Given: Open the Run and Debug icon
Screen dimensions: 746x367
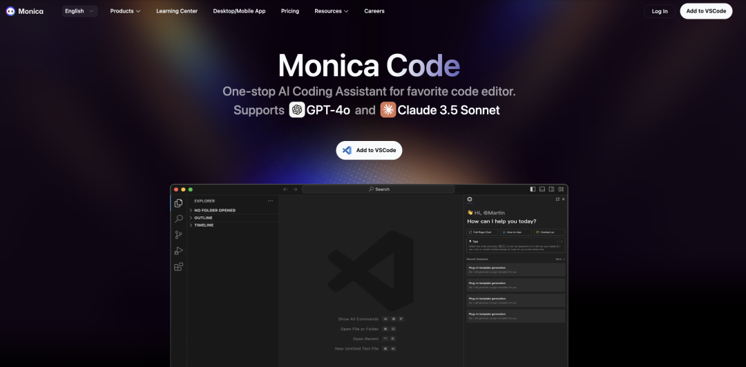Looking at the screenshot, I should pos(178,250).
